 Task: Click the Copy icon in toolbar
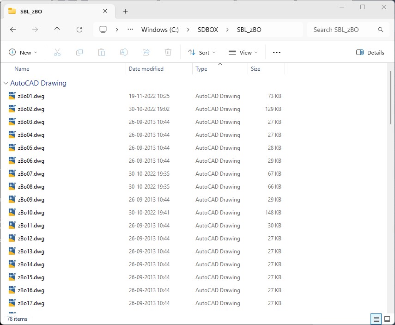point(79,52)
